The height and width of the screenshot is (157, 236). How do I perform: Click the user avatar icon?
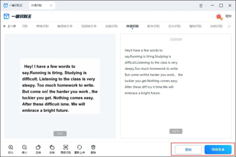click(x=219, y=16)
